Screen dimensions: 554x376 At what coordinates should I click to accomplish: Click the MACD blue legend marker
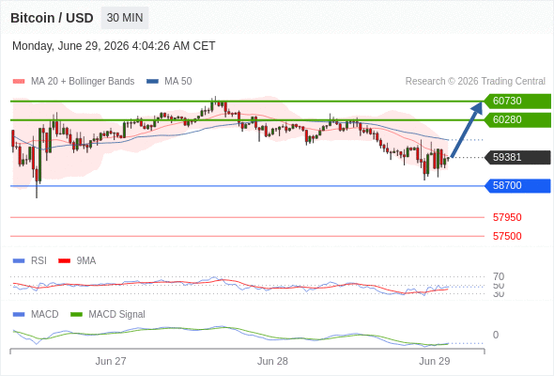19,315
